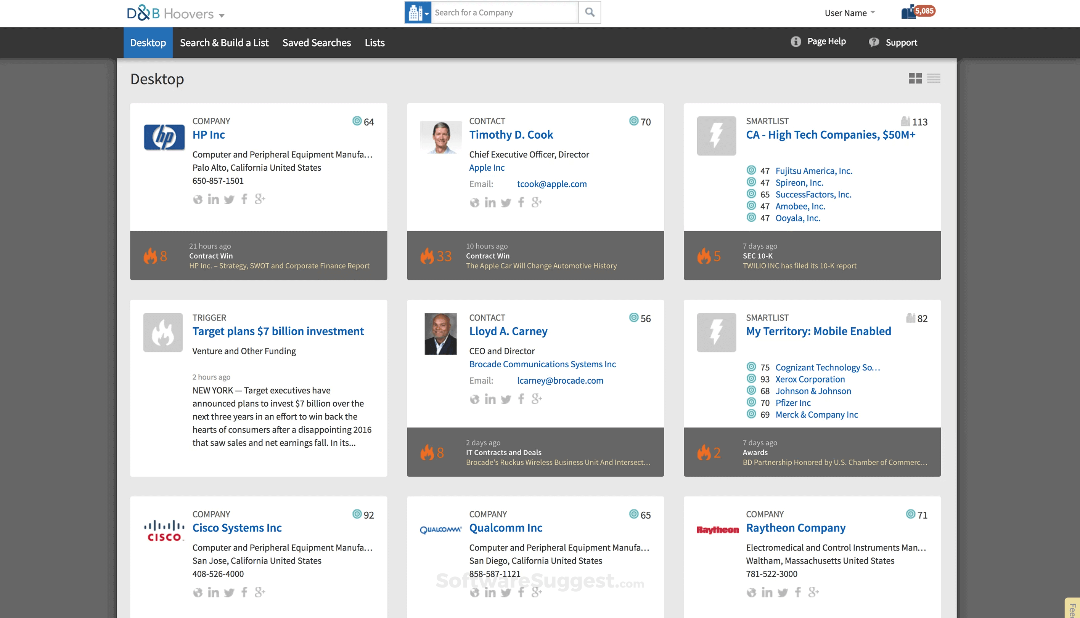The image size is (1080, 618).
Task: Open Xerox Corporation from the smartlist
Action: (x=810, y=379)
